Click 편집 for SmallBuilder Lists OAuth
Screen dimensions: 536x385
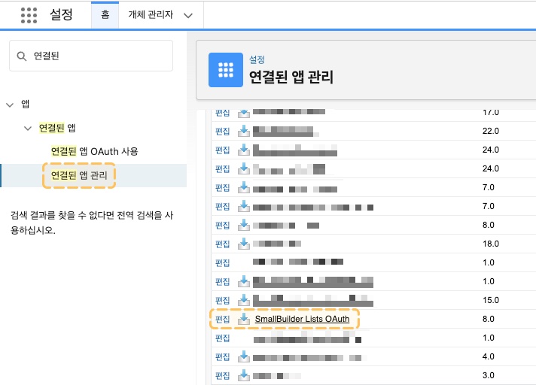click(223, 320)
